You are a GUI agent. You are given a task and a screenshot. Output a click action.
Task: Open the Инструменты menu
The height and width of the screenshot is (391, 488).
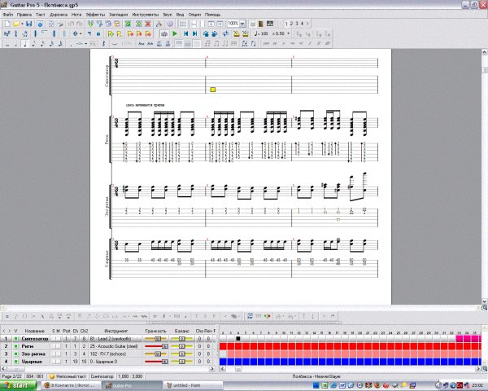click(x=146, y=15)
